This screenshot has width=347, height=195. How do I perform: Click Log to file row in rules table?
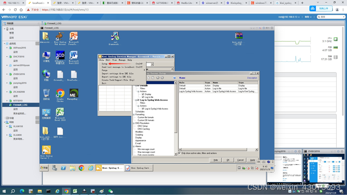point(218,88)
